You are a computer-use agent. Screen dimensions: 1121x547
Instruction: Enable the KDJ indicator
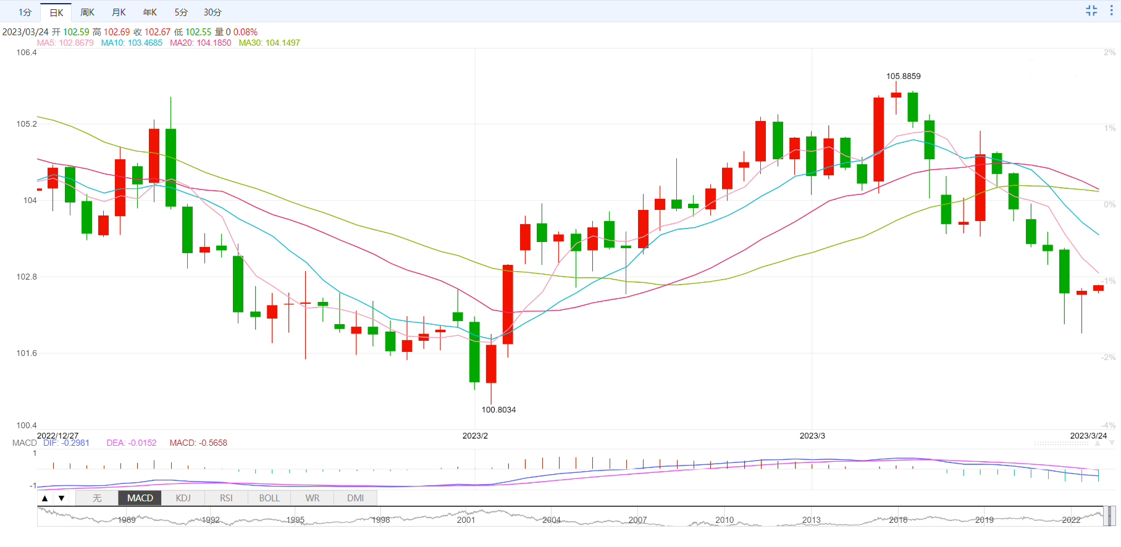183,498
